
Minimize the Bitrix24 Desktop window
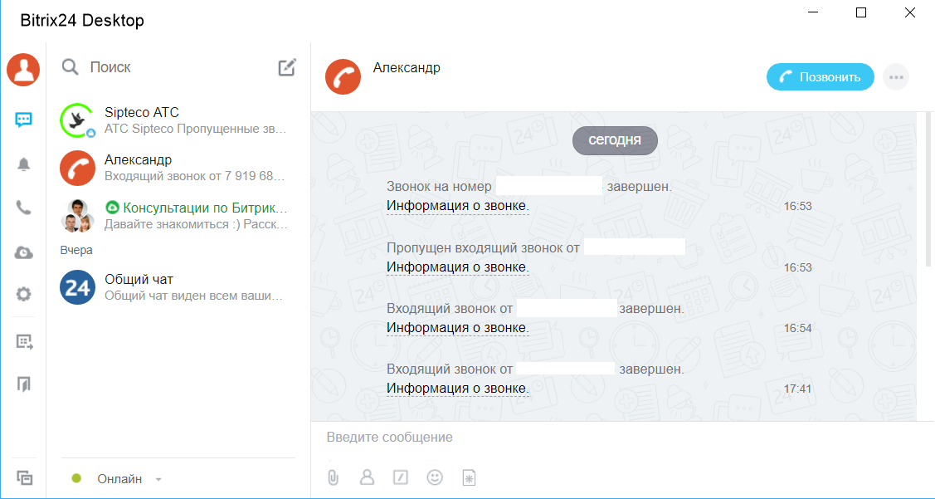click(813, 12)
